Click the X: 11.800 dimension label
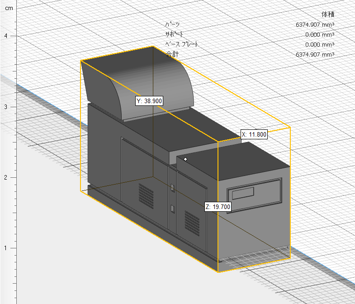The image size is (355, 304). click(254, 134)
